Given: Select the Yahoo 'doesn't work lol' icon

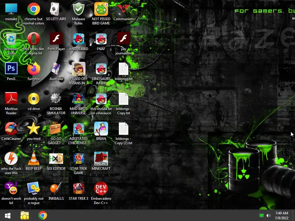Looking at the screenshot, I should [11, 188].
